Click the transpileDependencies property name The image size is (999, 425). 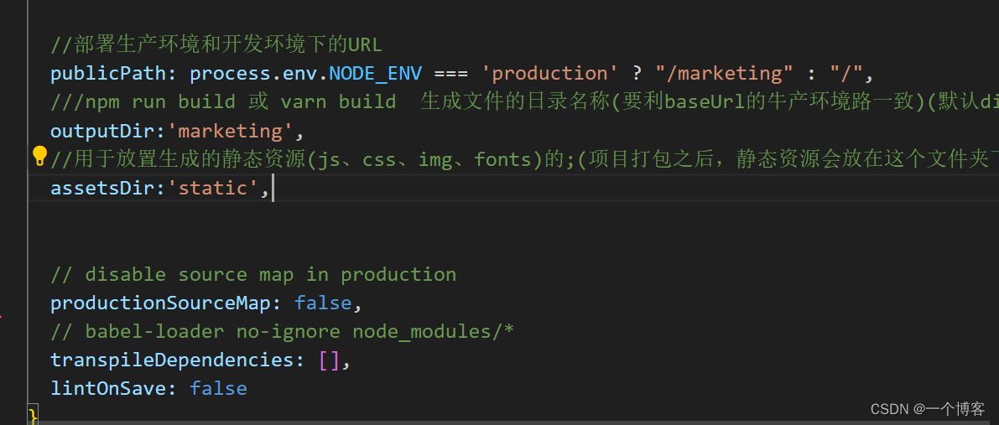point(172,360)
